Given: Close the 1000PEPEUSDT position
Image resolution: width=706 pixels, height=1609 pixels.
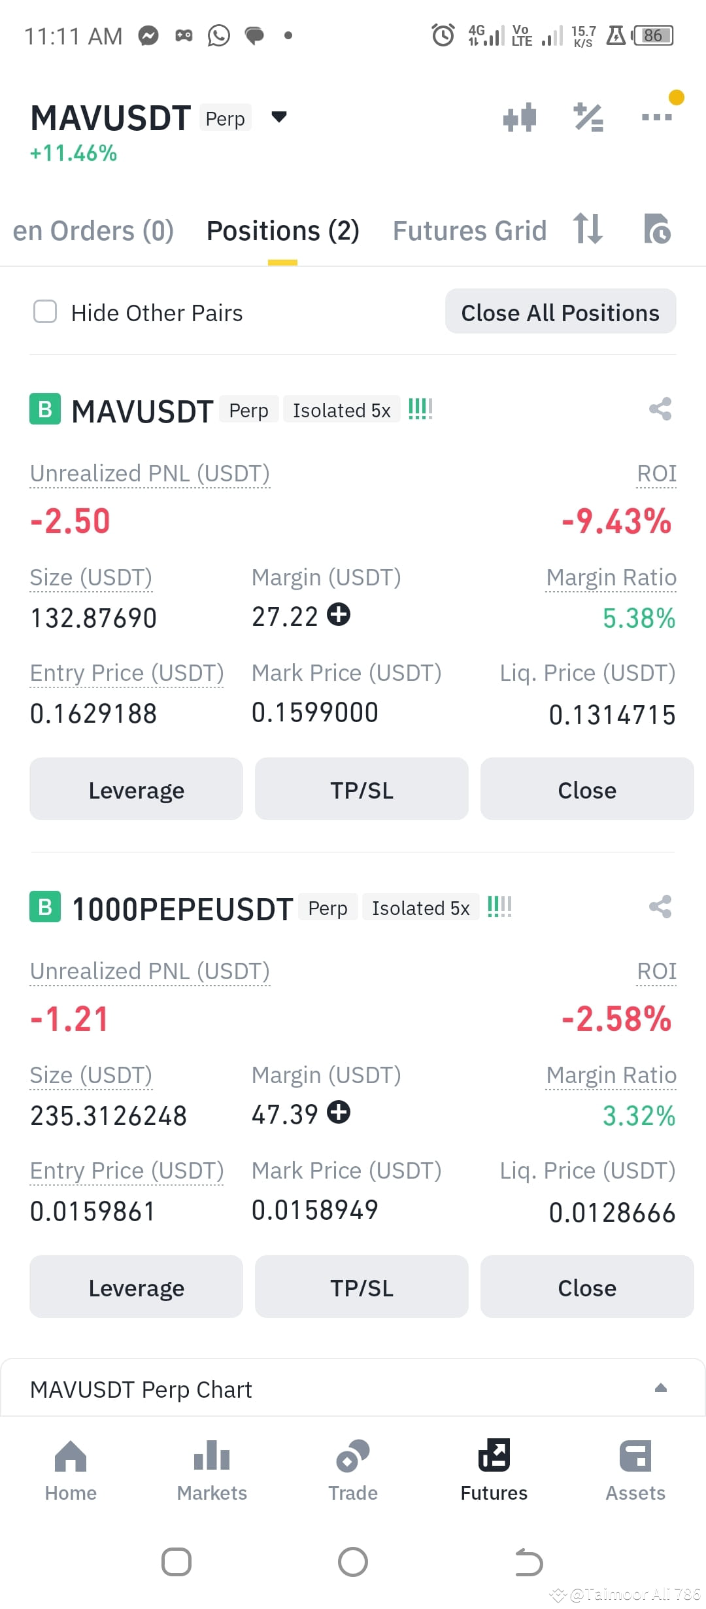Looking at the screenshot, I should tap(586, 1287).
